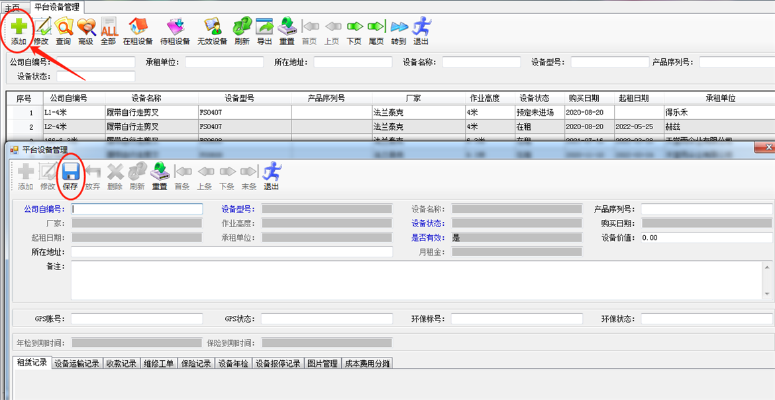Open 保险记录 tab
The image size is (775, 400).
pyautogui.click(x=196, y=364)
